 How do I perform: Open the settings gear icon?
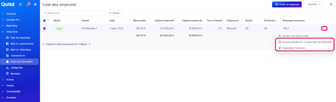pos(35,4)
